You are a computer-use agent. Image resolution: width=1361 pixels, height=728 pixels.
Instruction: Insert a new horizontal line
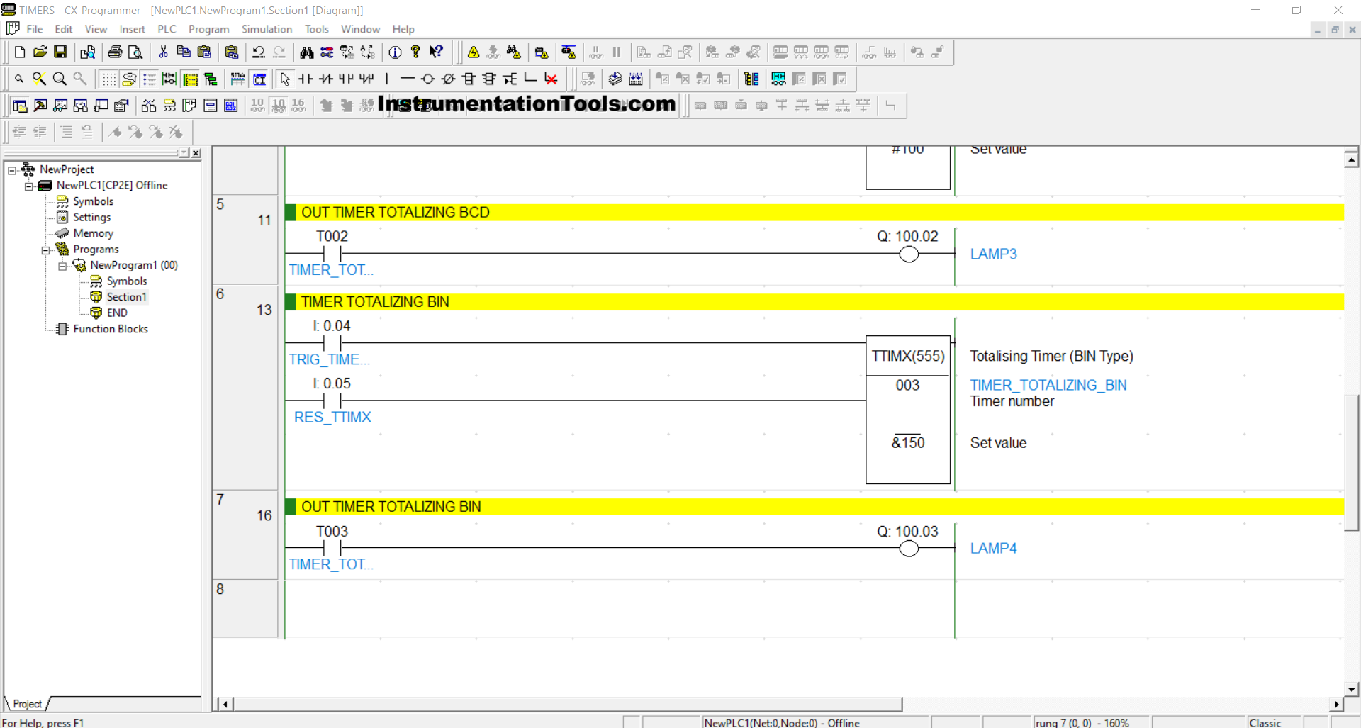point(408,79)
